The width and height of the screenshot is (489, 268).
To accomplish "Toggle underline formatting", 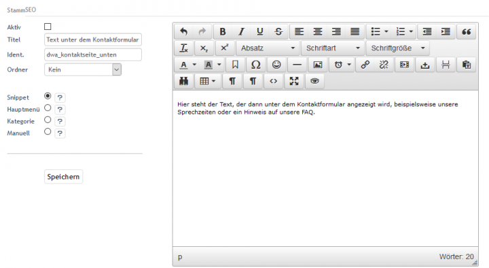I will (259, 31).
